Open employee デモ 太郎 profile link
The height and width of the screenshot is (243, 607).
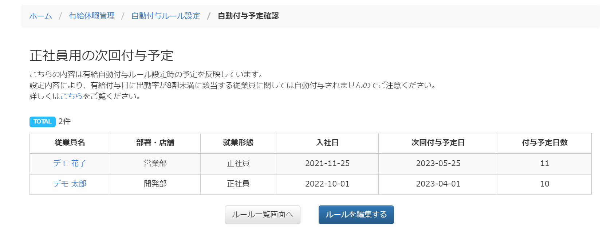(x=70, y=184)
